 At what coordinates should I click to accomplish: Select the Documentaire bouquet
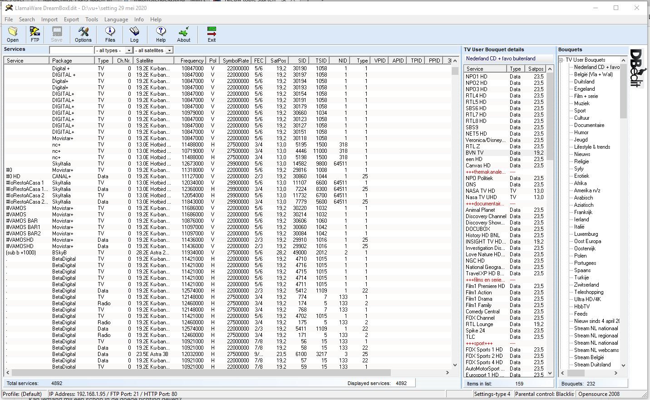tap(589, 125)
